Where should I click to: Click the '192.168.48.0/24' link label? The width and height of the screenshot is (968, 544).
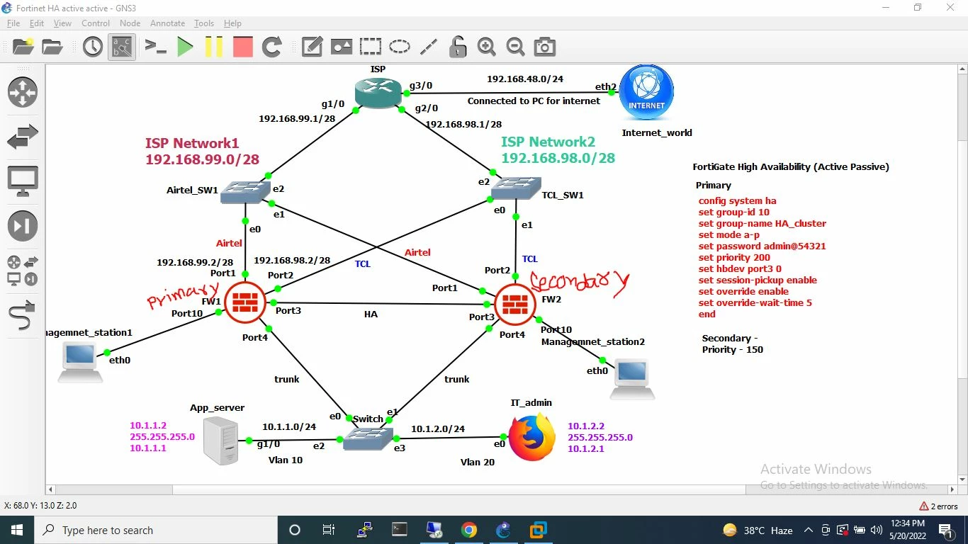pos(525,79)
